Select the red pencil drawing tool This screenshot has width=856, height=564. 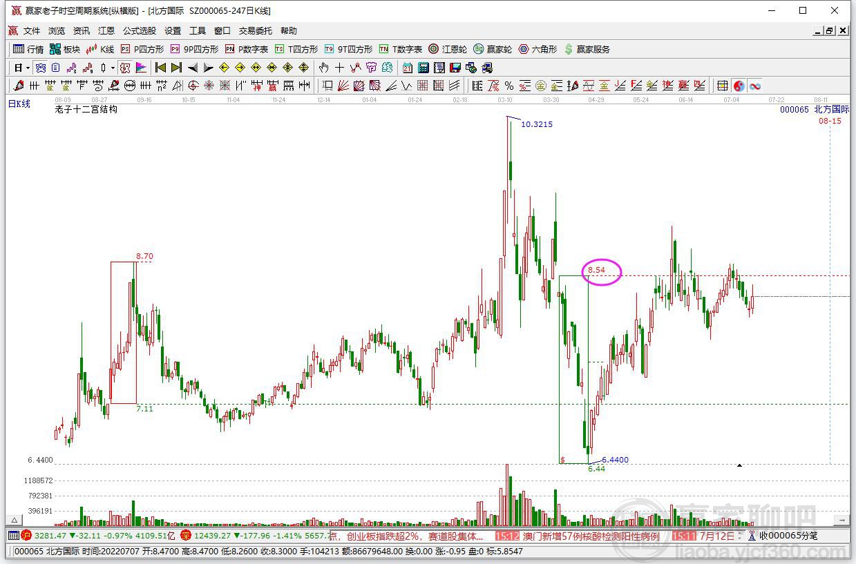click(18, 86)
